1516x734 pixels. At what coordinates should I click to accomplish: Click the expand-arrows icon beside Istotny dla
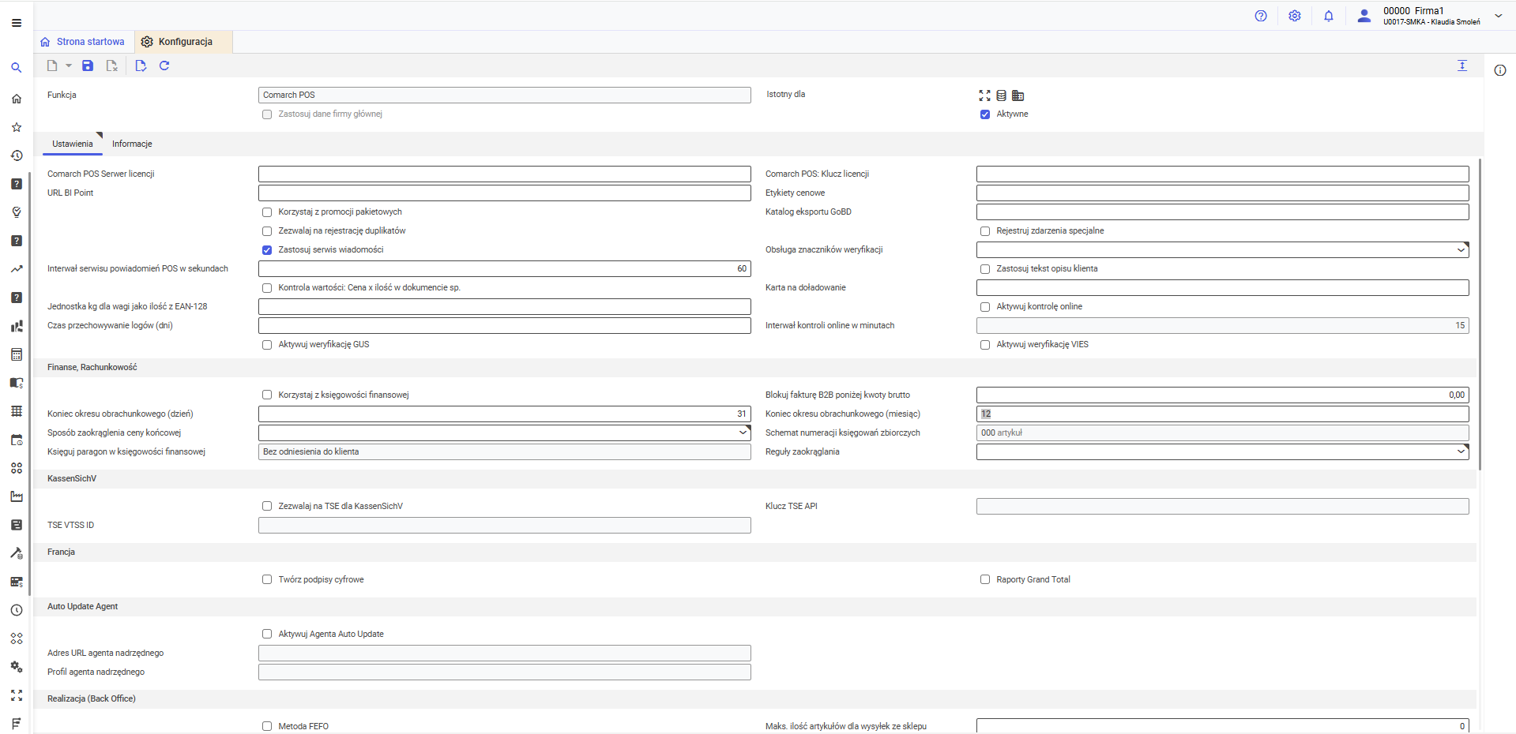(984, 95)
